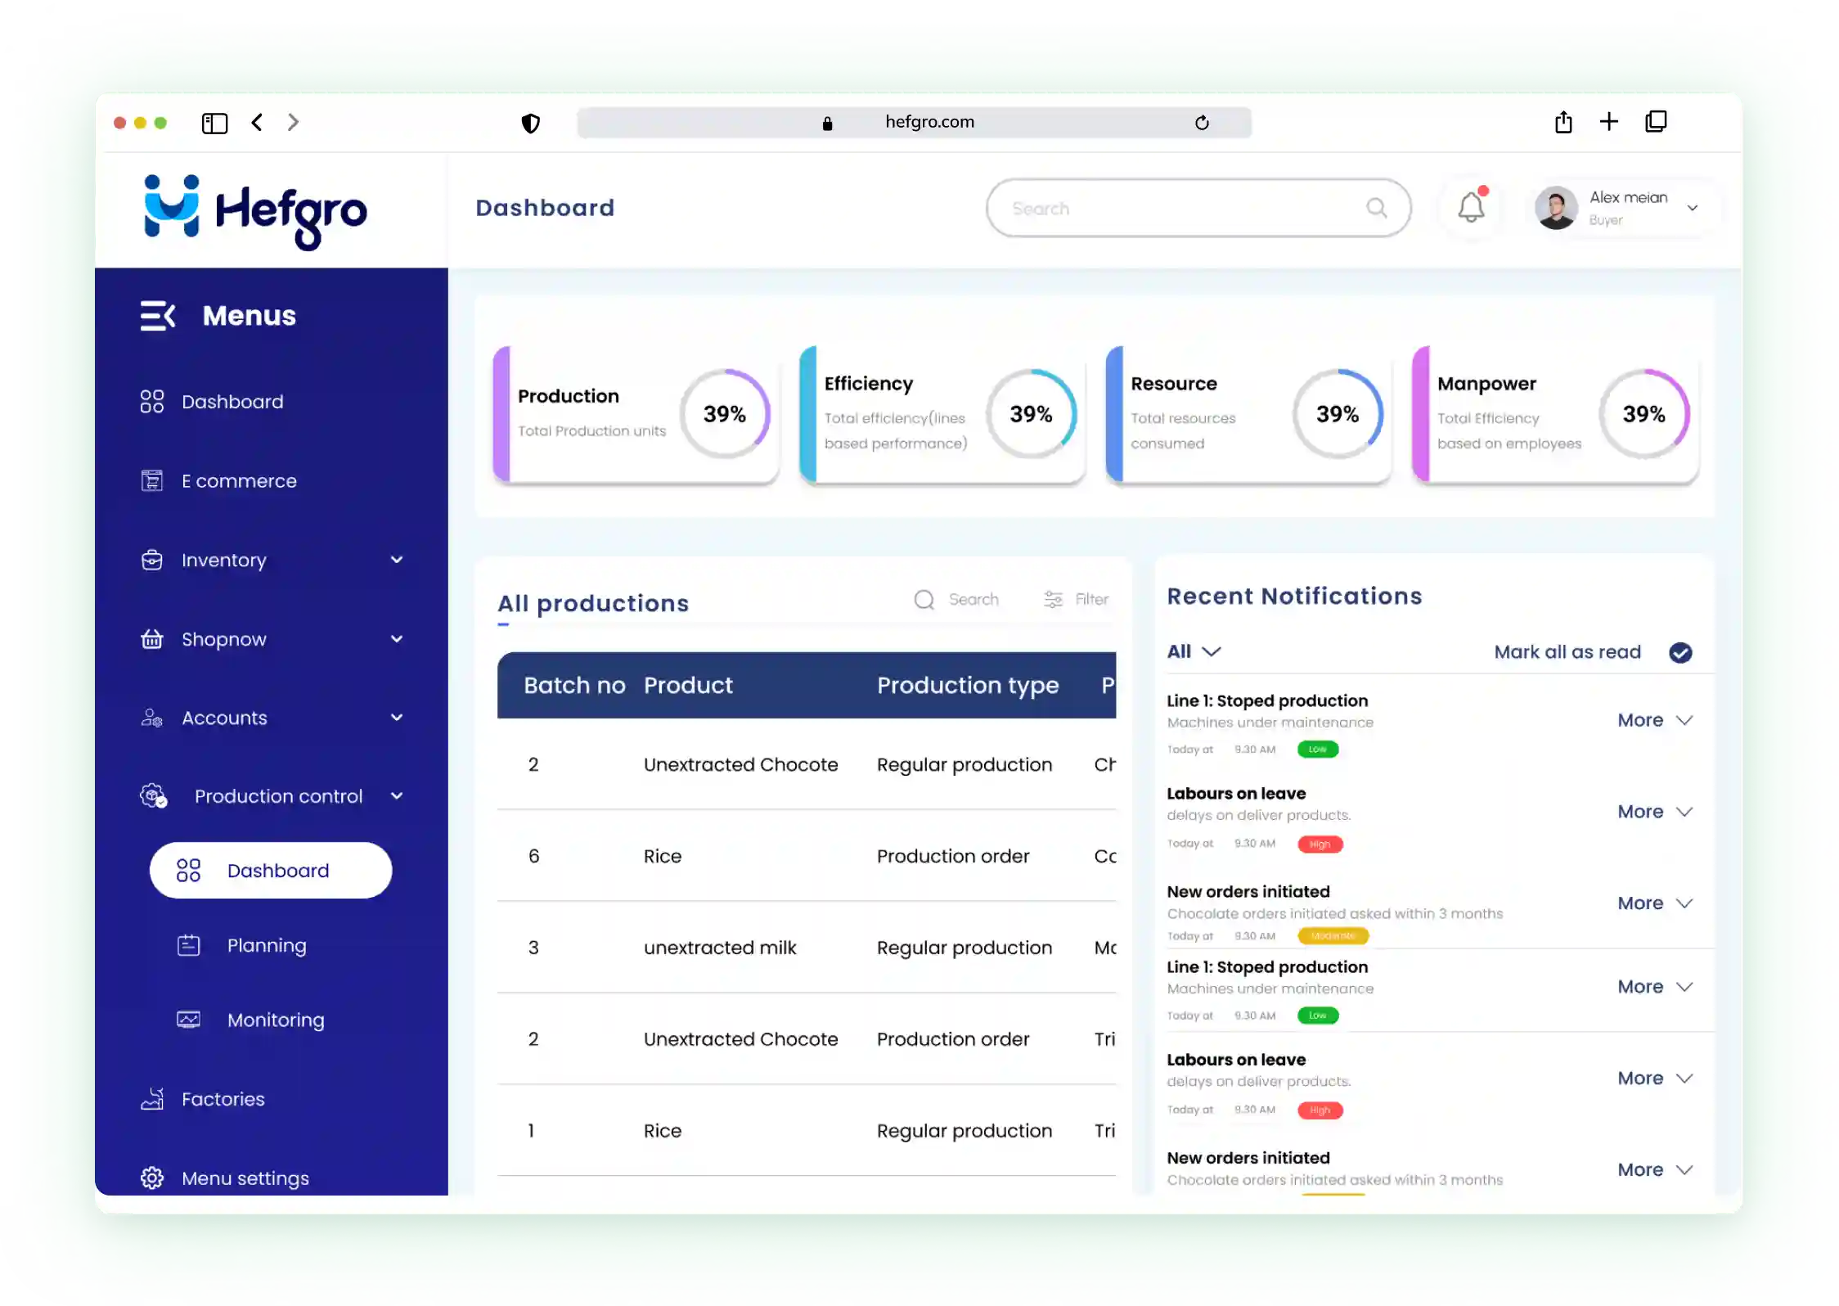Viewport: 1839px width, 1306px height.
Task: Collapse sidebar using Menus hamburger icon
Action: click(157, 316)
